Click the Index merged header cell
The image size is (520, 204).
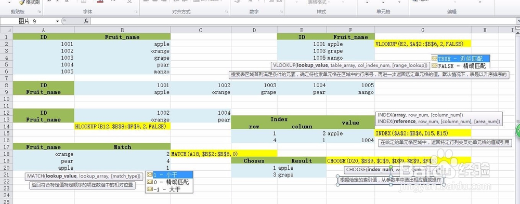pyautogui.click(x=279, y=119)
